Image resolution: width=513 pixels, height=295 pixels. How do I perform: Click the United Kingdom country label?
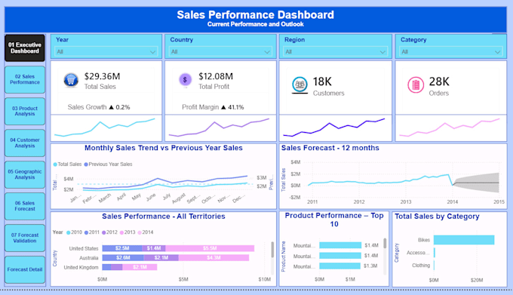coord(81,267)
